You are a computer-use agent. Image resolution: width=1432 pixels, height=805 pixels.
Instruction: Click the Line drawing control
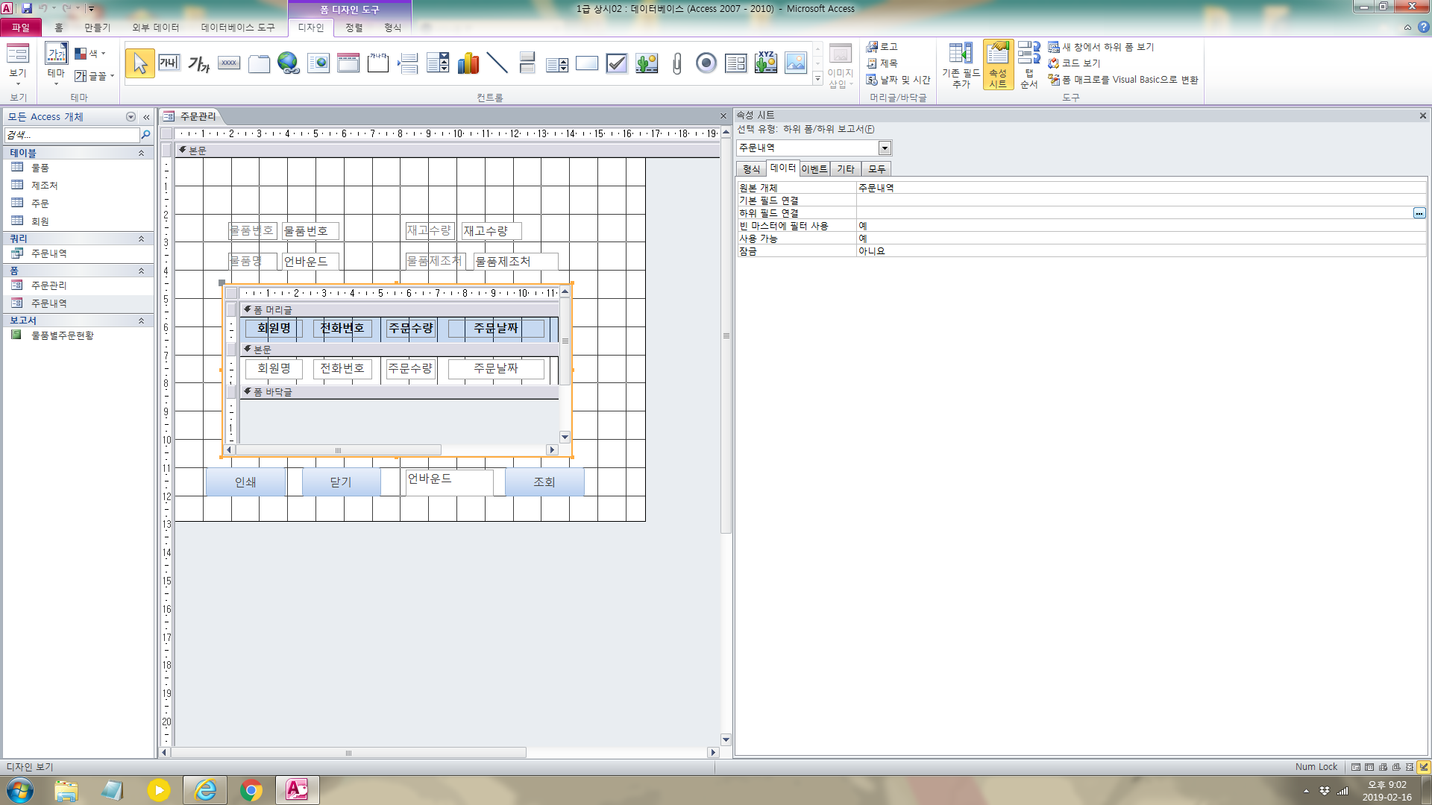click(497, 63)
